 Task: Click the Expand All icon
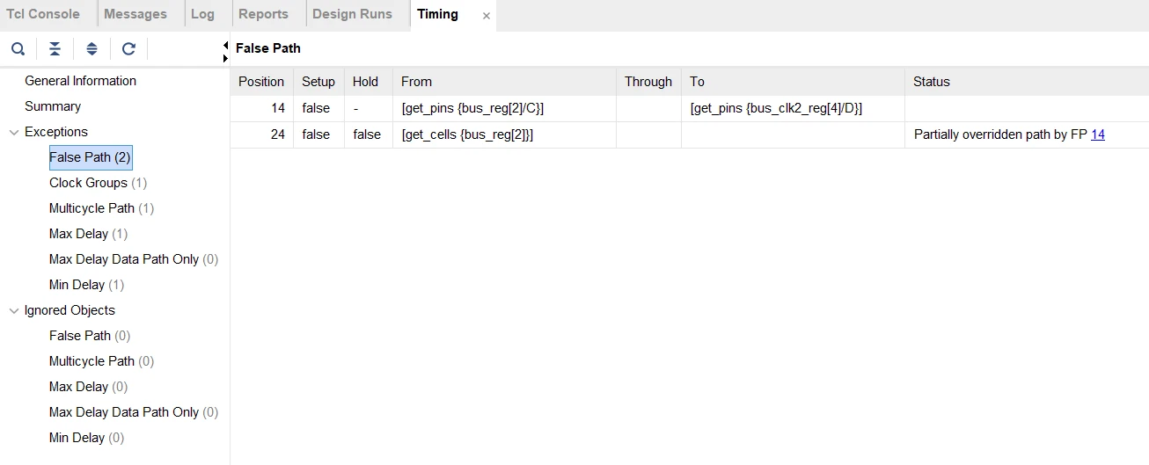91,49
